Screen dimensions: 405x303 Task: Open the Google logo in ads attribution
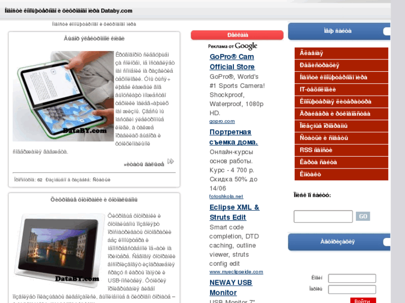click(246, 46)
